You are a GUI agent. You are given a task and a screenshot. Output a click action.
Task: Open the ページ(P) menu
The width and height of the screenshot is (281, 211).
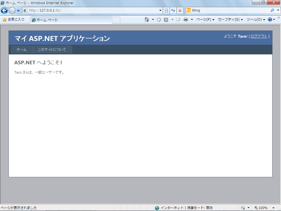[205, 20]
